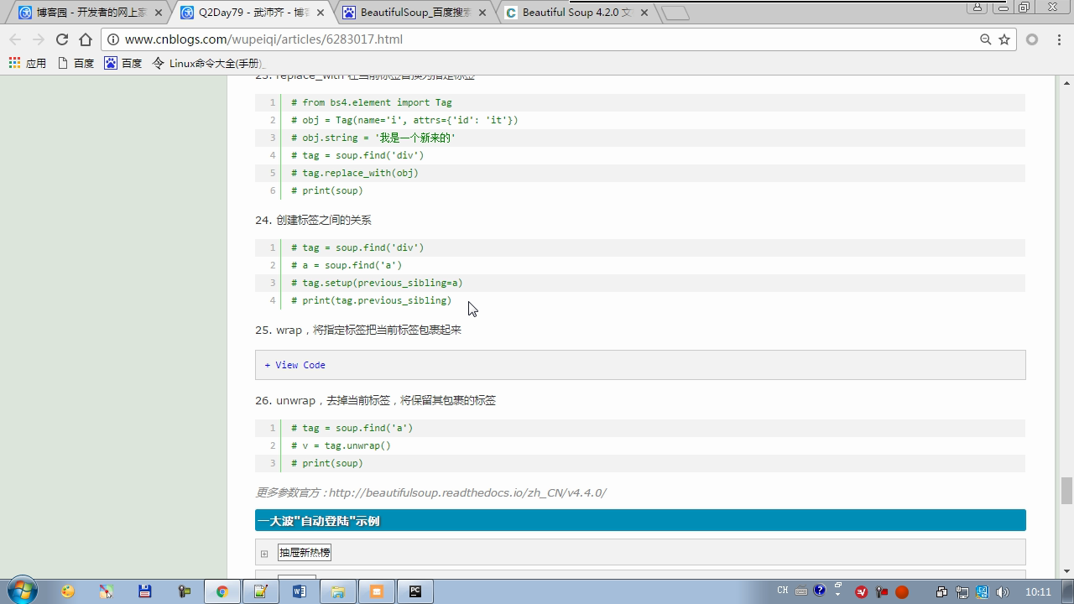Open the Apps shortcut in bookmarks bar

pos(28,63)
